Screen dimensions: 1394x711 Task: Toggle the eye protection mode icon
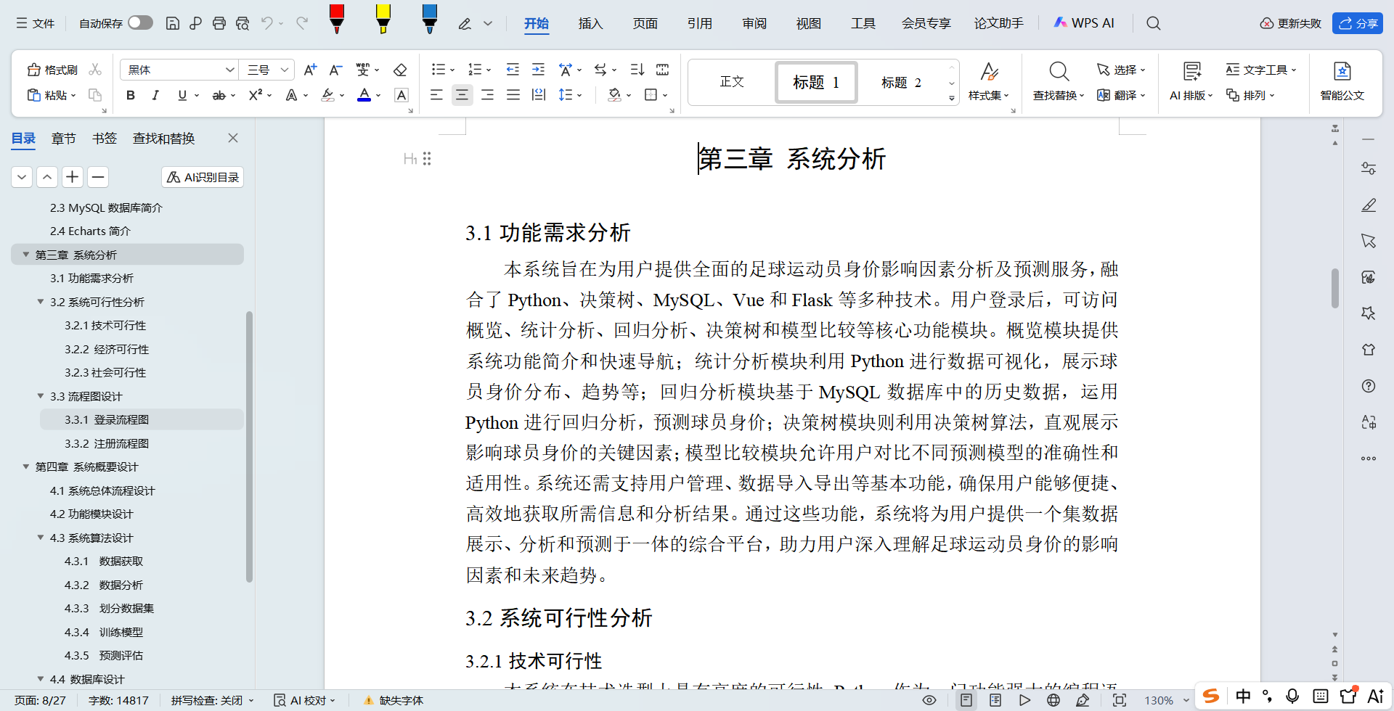click(929, 700)
